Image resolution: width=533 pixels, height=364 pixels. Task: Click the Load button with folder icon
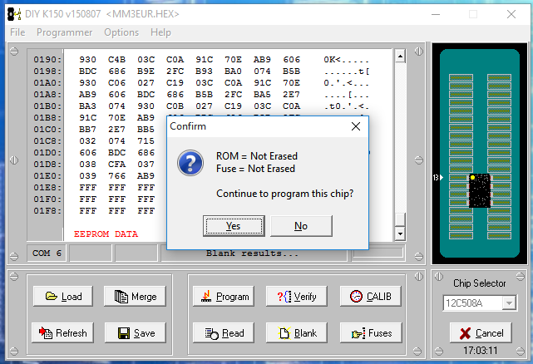pos(63,297)
